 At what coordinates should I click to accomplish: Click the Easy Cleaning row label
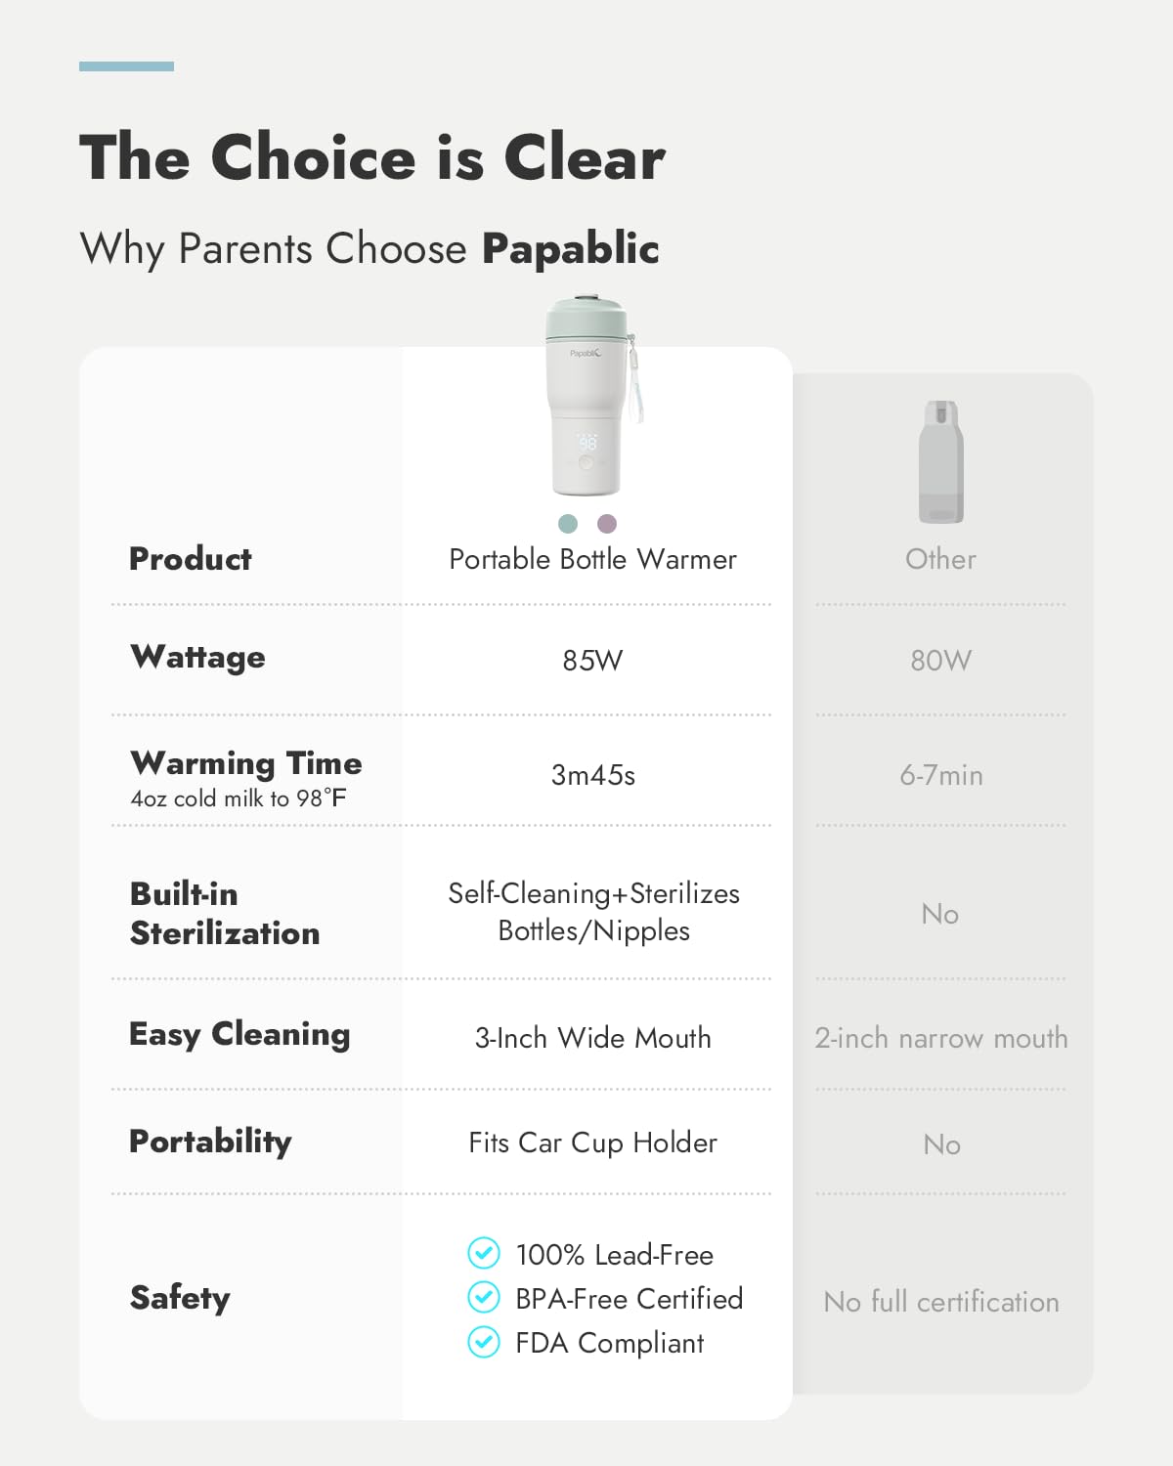239,1034
